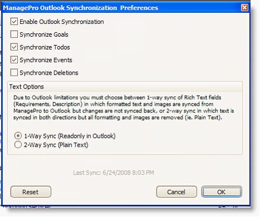
Task: Click the Last Sync timestamp text
Action: click(113, 172)
